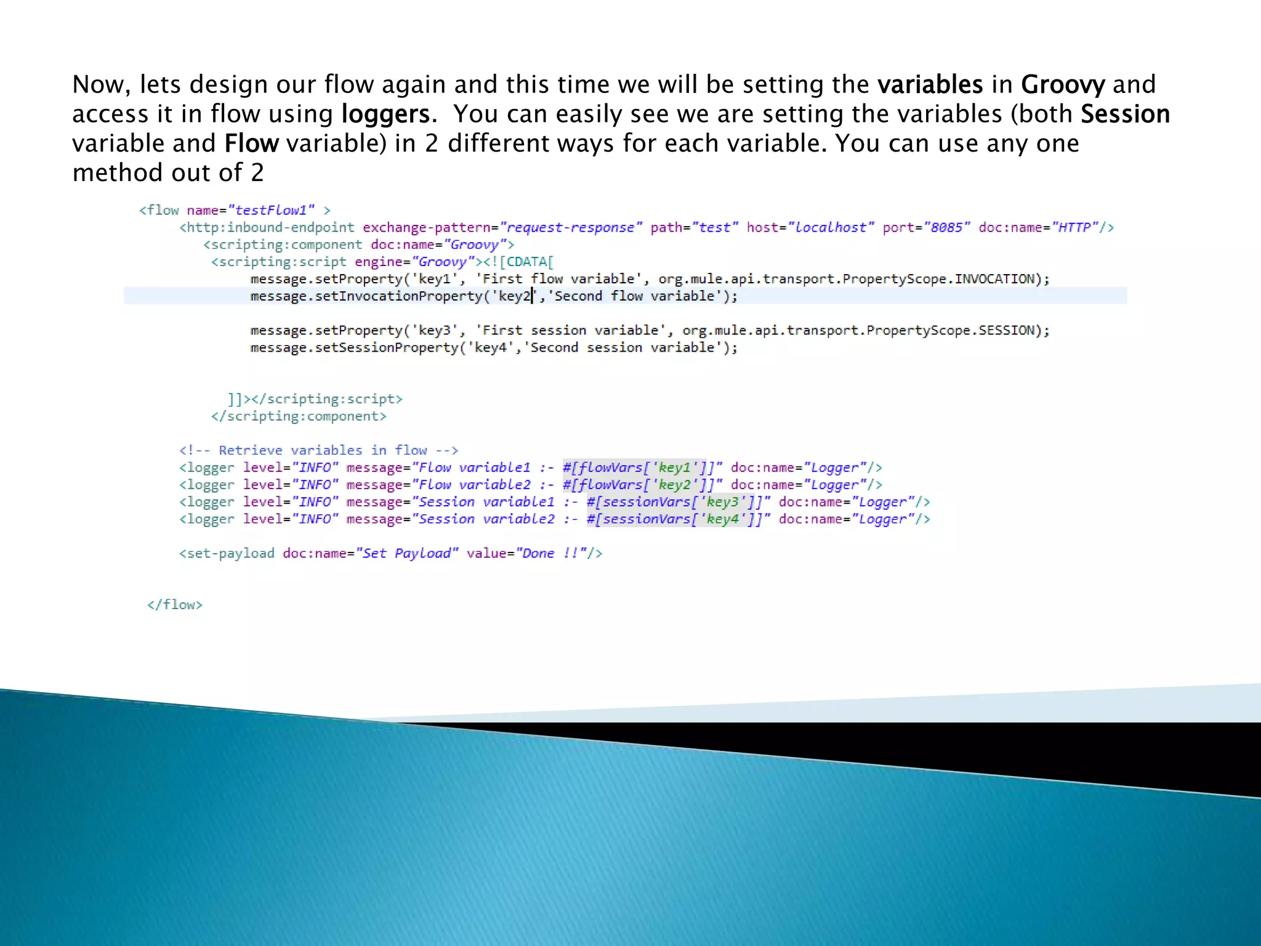Click the closing flow tag
Viewport: 1261px width, 946px height.
coord(175,605)
